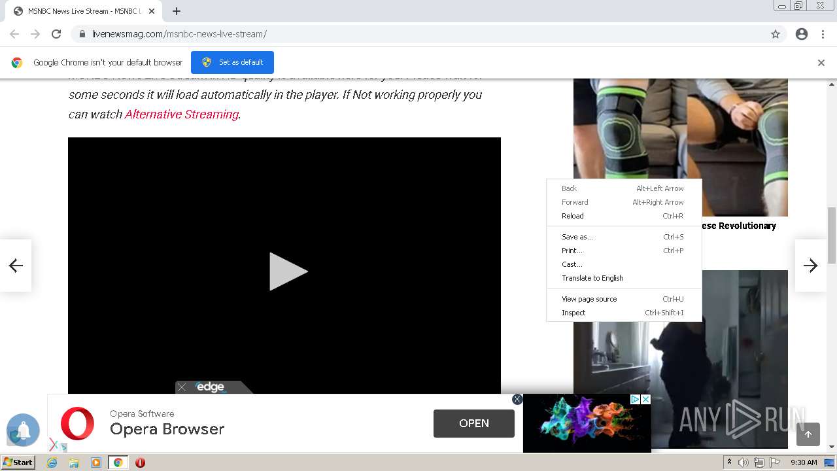Close the colorful ad with blue X
This screenshot has width=837, height=471.
[645, 399]
